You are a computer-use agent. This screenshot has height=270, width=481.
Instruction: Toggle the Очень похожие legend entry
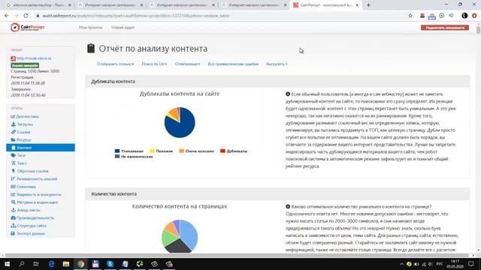pyautogui.click(x=197, y=151)
